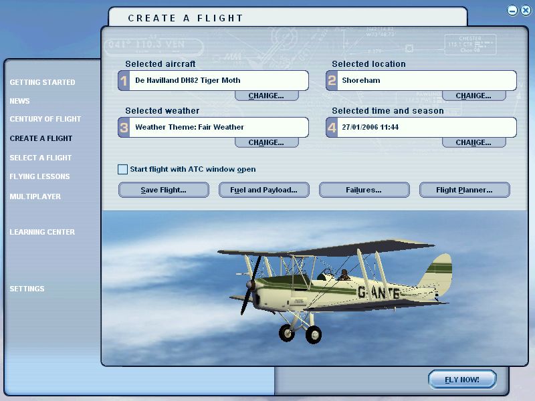
Task: Open the News section
Action: coord(19,101)
